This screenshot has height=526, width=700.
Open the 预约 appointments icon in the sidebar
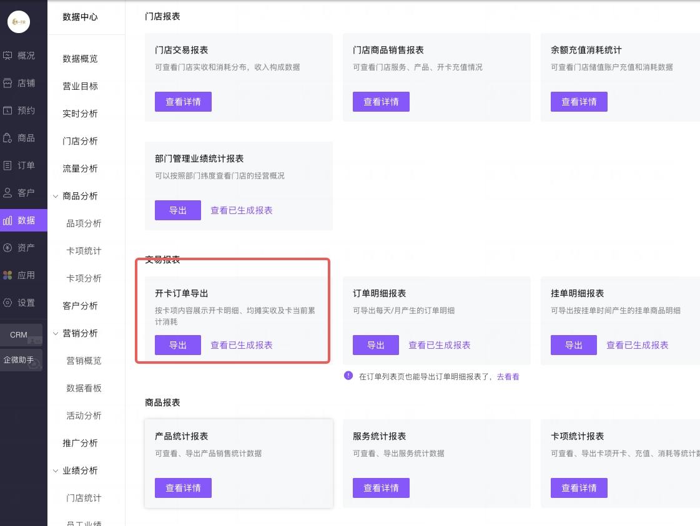click(x=7, y=110)
